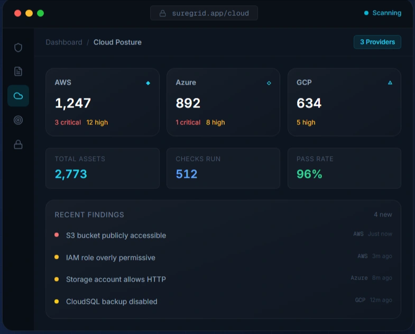Open the shield security icon in sidebar
415x334 pixels.
pyautogui.click(x=18, y=48)
